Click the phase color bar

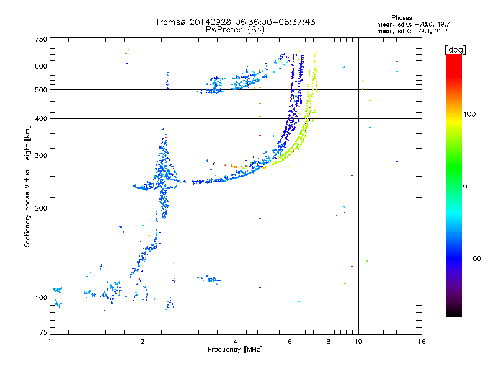(x=454, y=185)
